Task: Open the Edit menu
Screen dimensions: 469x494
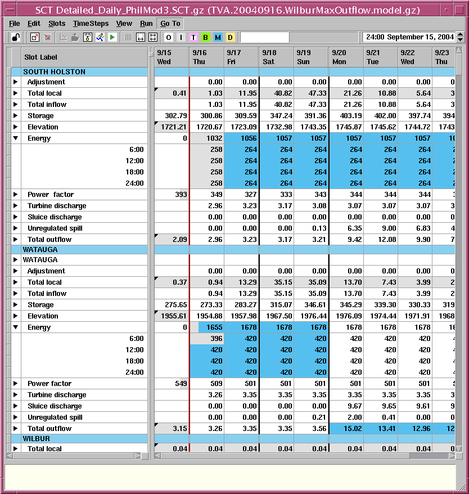Action: (x=34, y=24)
